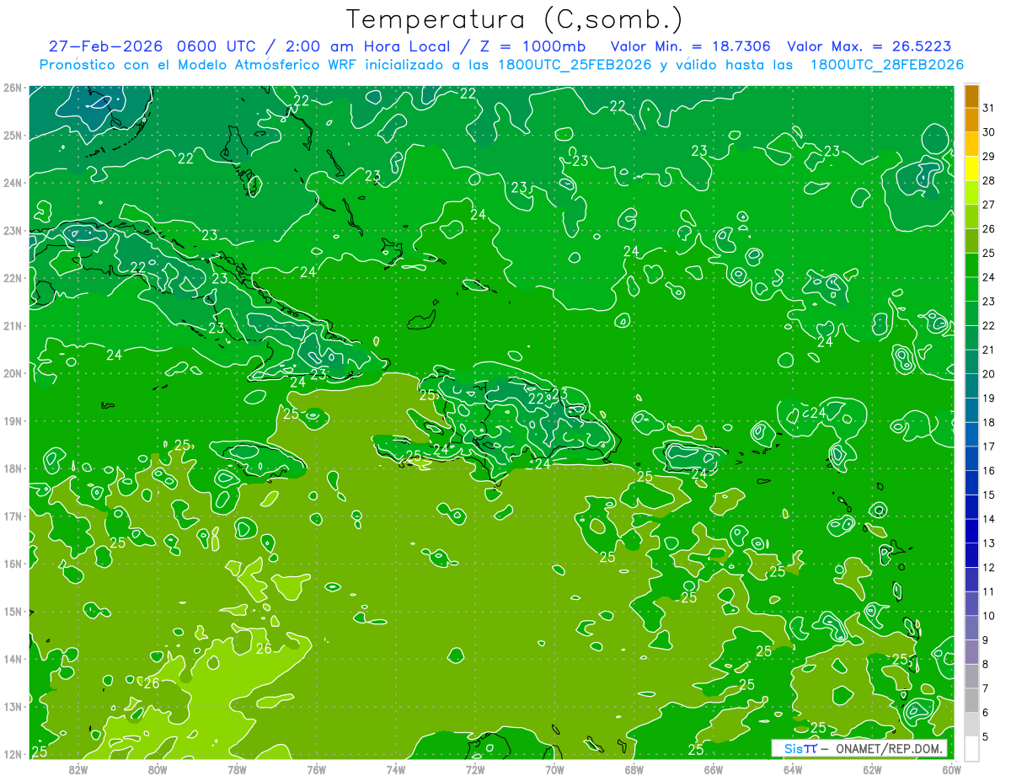Click the "ONAMET/REP.DOM." credit label
This screenshot has width=1011, height=781.
(888, 748)
